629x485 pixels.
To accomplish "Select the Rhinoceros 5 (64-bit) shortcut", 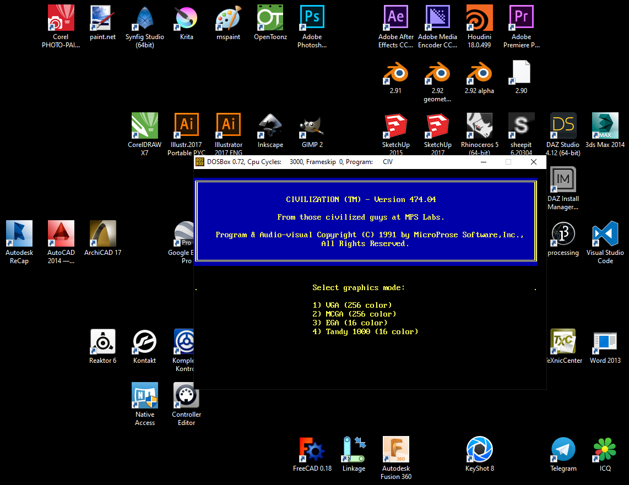I will (479, 126).
